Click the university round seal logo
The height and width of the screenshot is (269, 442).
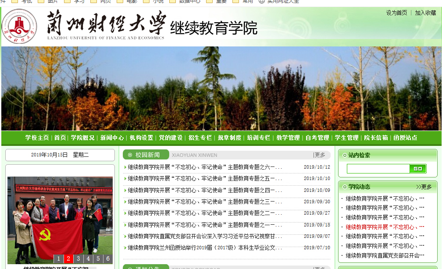pyautogui.click(x=19, y=26)
